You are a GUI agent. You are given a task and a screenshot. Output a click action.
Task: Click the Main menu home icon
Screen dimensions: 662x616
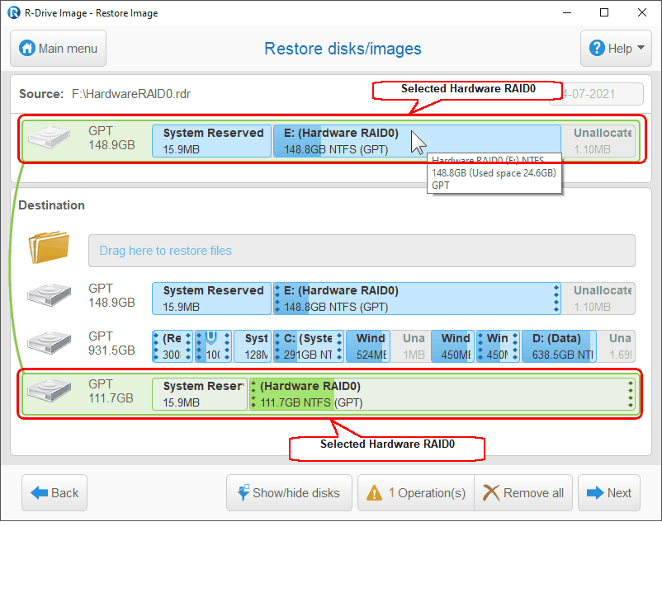coord(27,48)
